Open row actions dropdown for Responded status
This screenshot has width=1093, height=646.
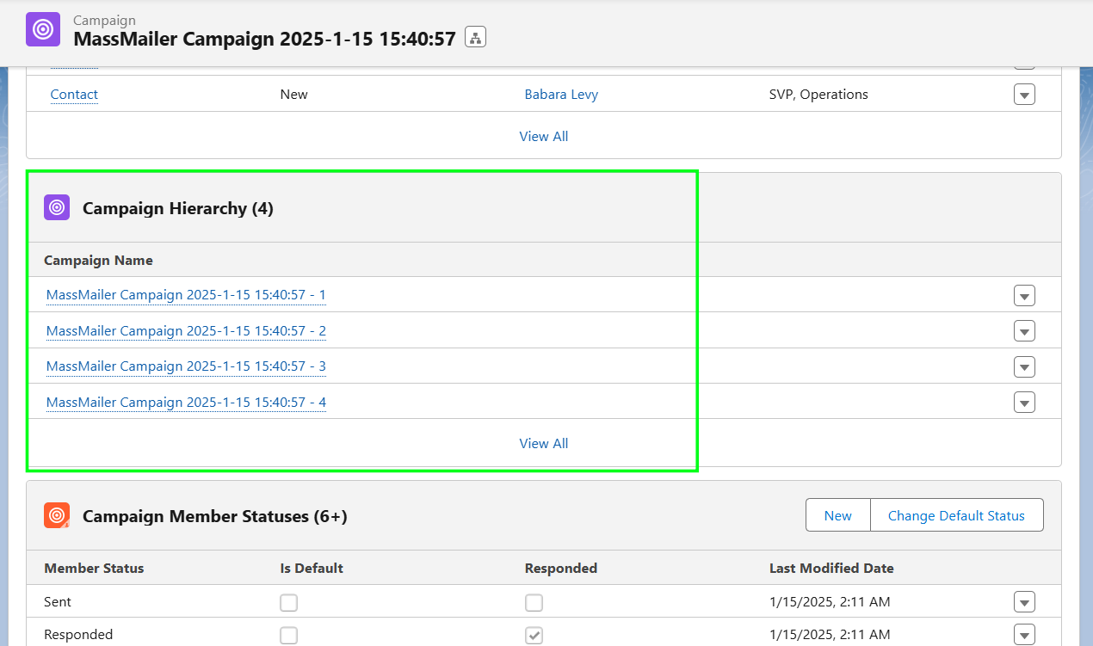[1024, 635]
